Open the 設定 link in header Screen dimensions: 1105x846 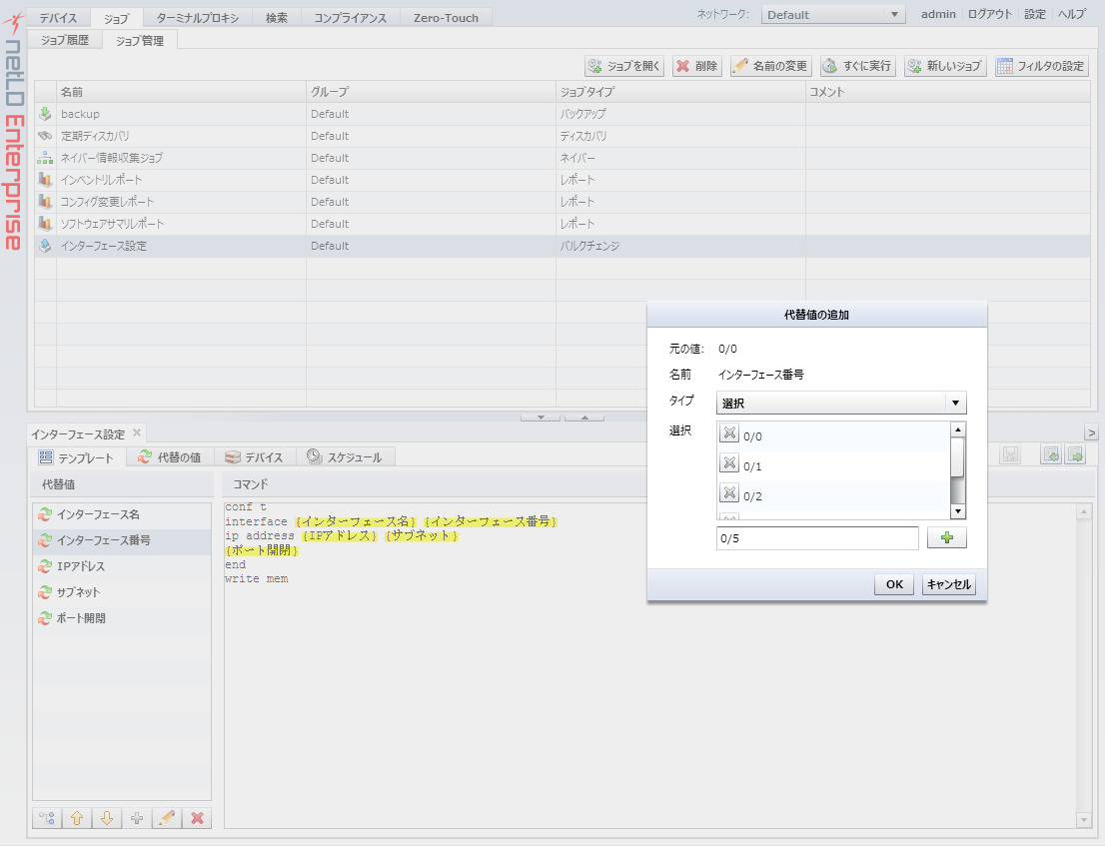pos(1034,14)
